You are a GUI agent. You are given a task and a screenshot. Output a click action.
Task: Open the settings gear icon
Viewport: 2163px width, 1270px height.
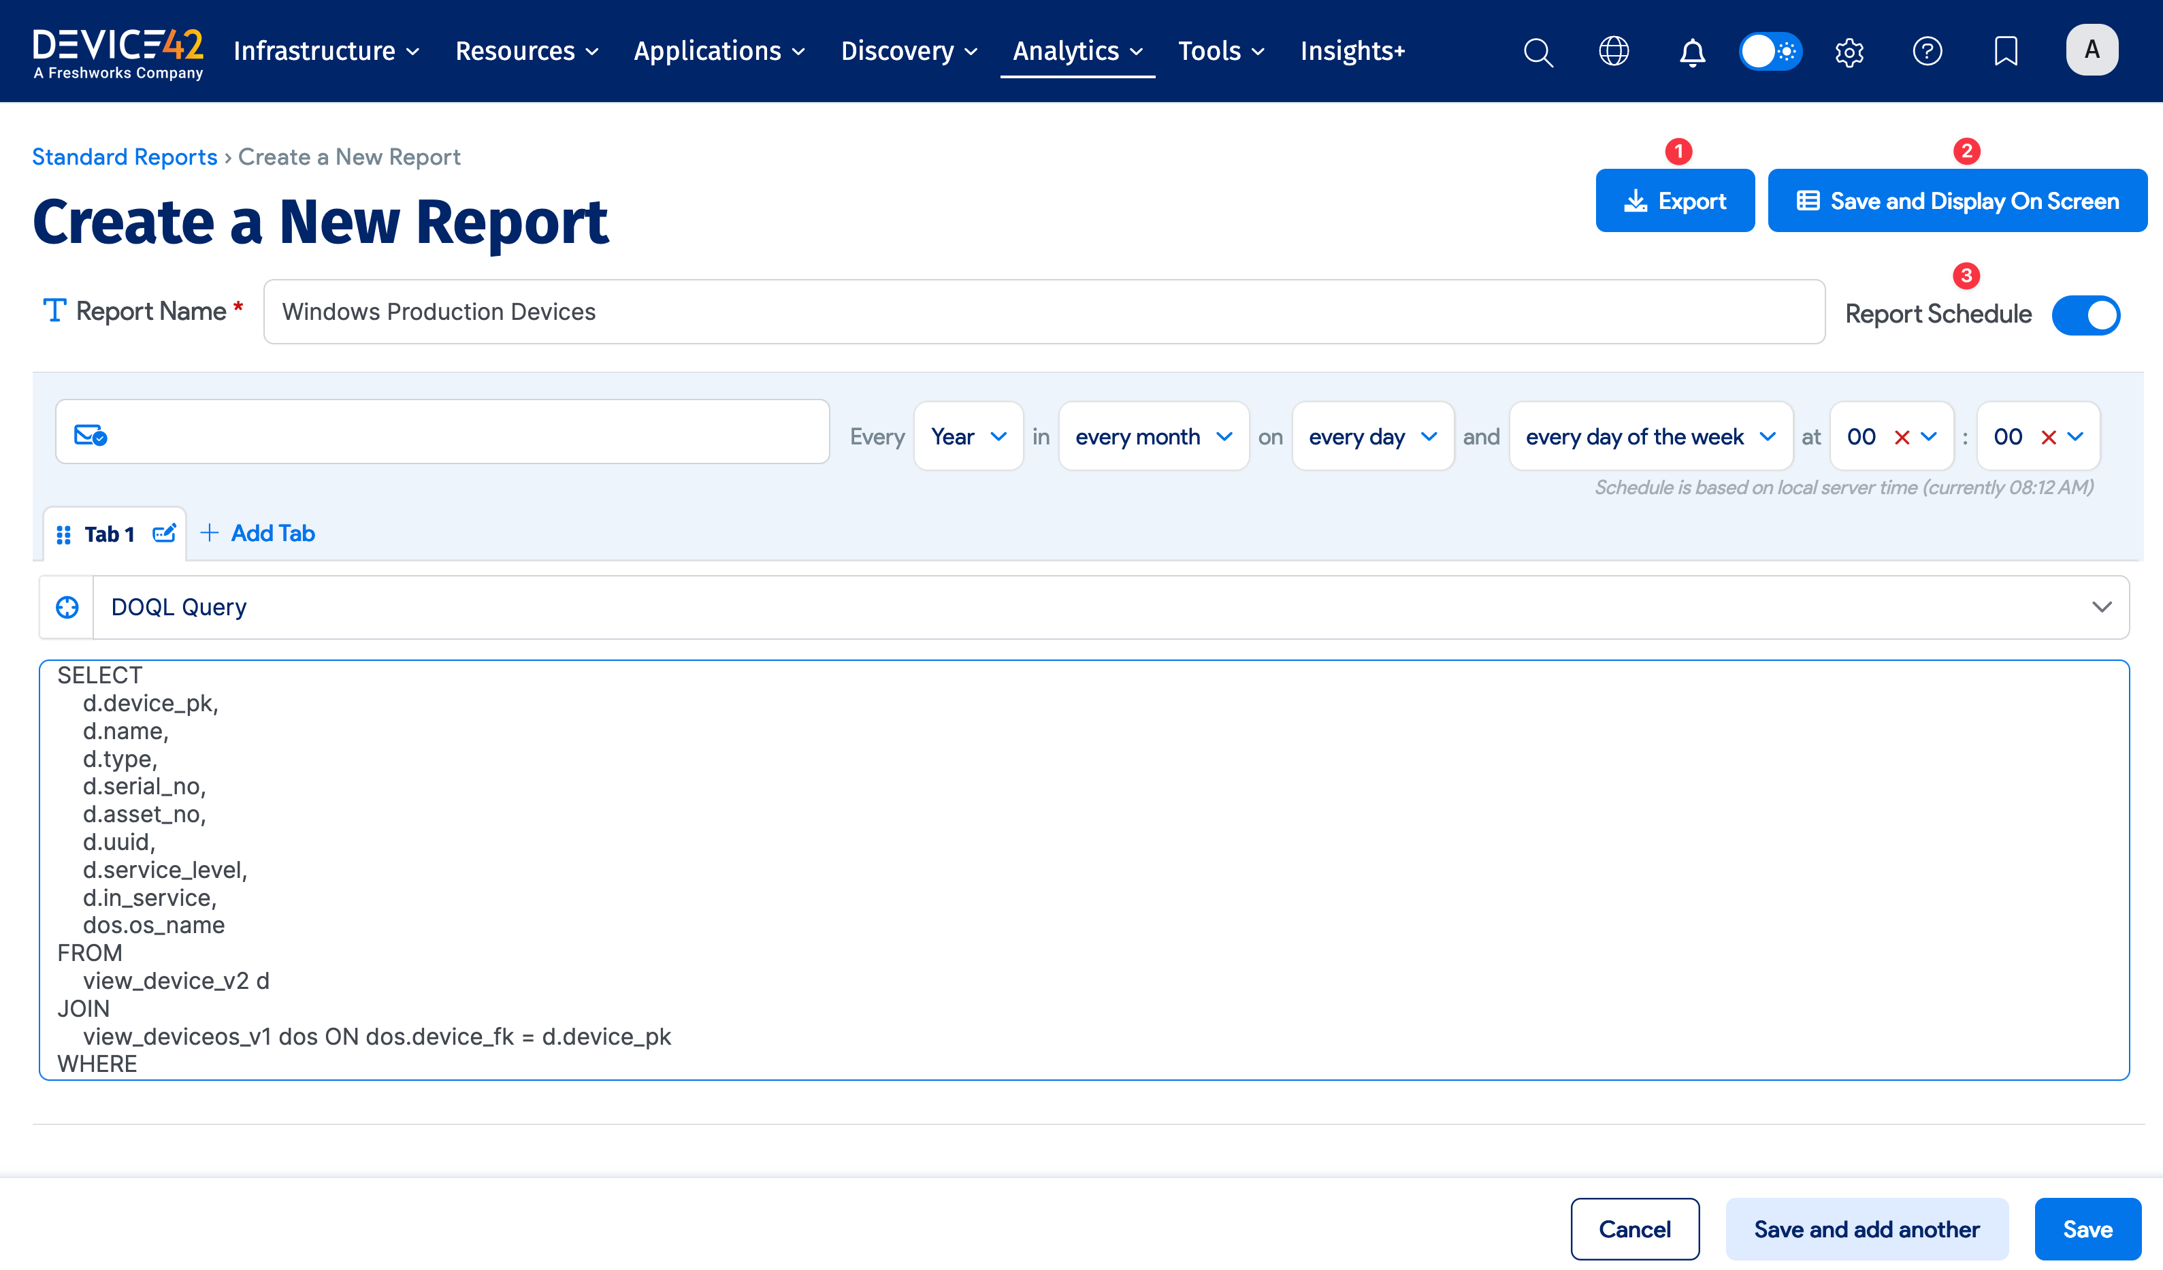coord(1849,52)
